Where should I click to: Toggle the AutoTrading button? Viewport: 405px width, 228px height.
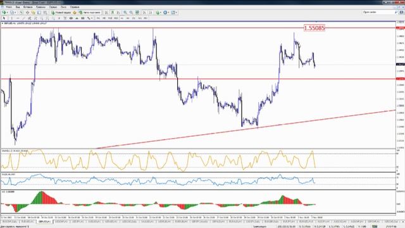point(90,13)
